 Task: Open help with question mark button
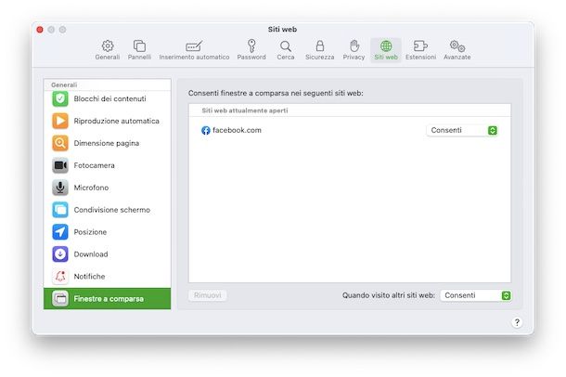517,322
